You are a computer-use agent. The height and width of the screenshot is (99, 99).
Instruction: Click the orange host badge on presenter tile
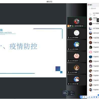click(69, 26)
